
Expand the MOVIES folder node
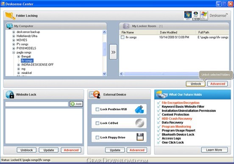pyautogui.click(x=14, y=40)
